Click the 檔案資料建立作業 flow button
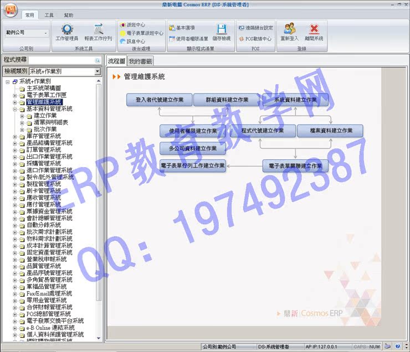Image resolution: width=410 pixels, height=352 pixels. pyautogui.click(x=330, y=131)
